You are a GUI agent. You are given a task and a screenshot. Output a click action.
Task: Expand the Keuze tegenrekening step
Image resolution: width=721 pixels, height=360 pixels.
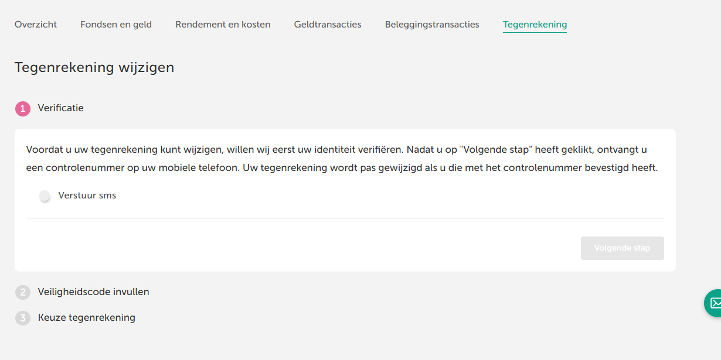pos(87,318)
